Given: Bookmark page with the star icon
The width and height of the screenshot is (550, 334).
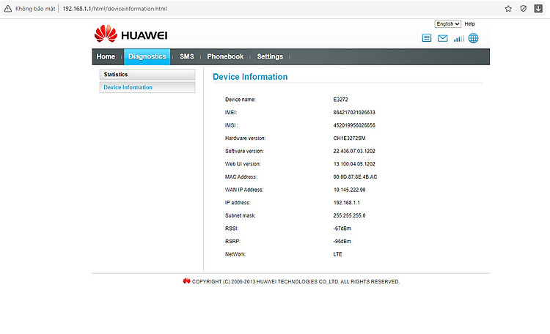Looking at the screenshot, I should [x=508, y=9].
